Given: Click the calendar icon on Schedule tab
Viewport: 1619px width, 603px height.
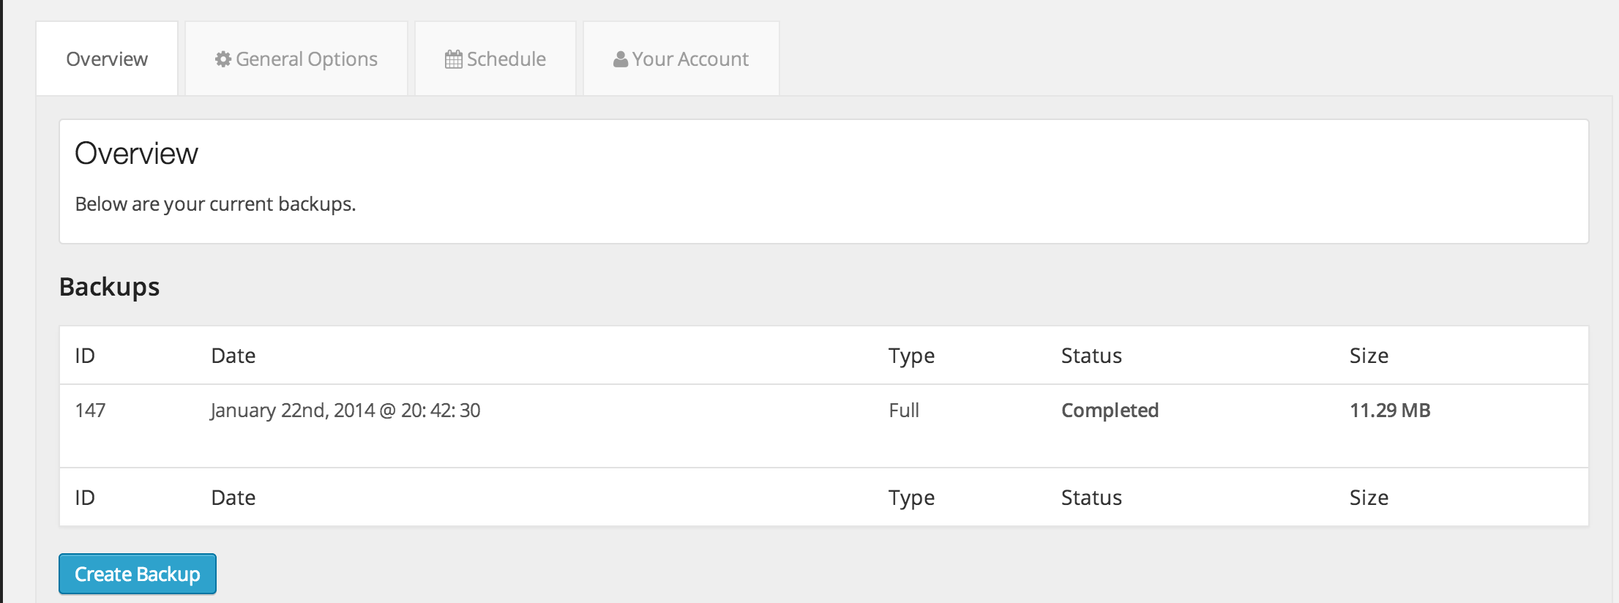Looking at the screenshot, I should [x=454, y=59].
